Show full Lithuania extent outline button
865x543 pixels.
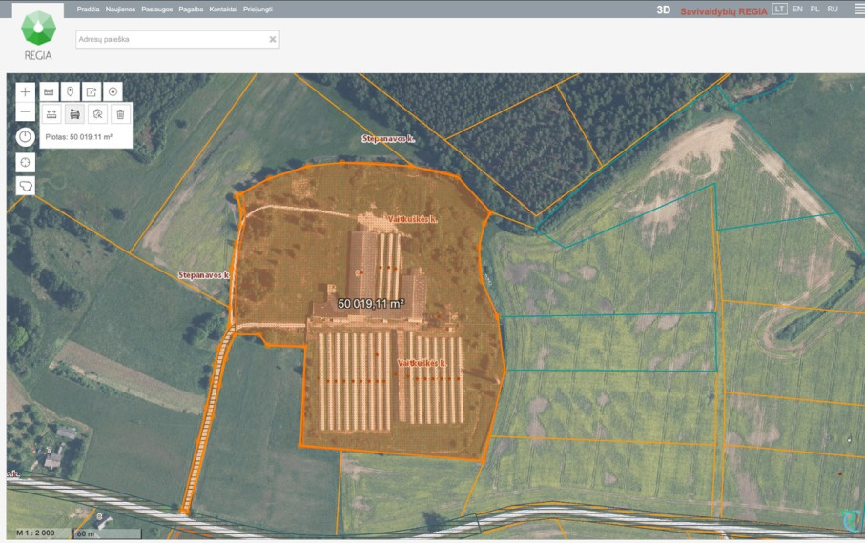25,186
